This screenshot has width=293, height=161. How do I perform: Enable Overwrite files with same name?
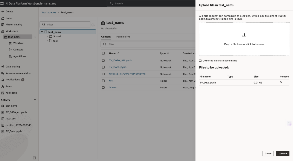[200, 61]
